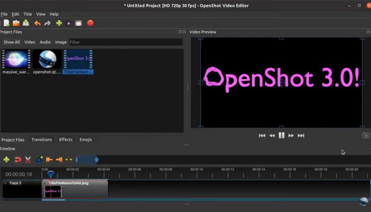The image size is (371, 212).
Task: Expand the Track 5 dropdown arrow
Action: 5,183
